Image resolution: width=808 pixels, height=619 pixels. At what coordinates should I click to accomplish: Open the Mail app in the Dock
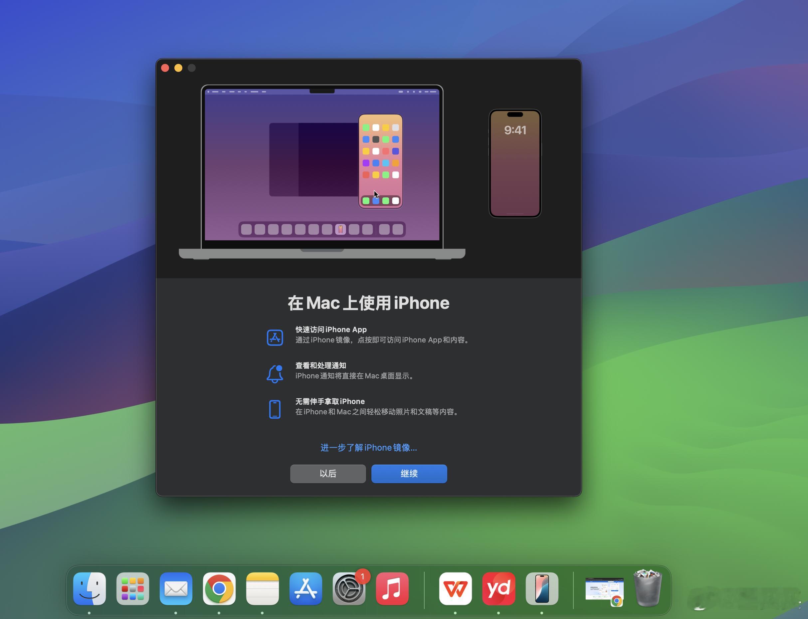(176, 589)
